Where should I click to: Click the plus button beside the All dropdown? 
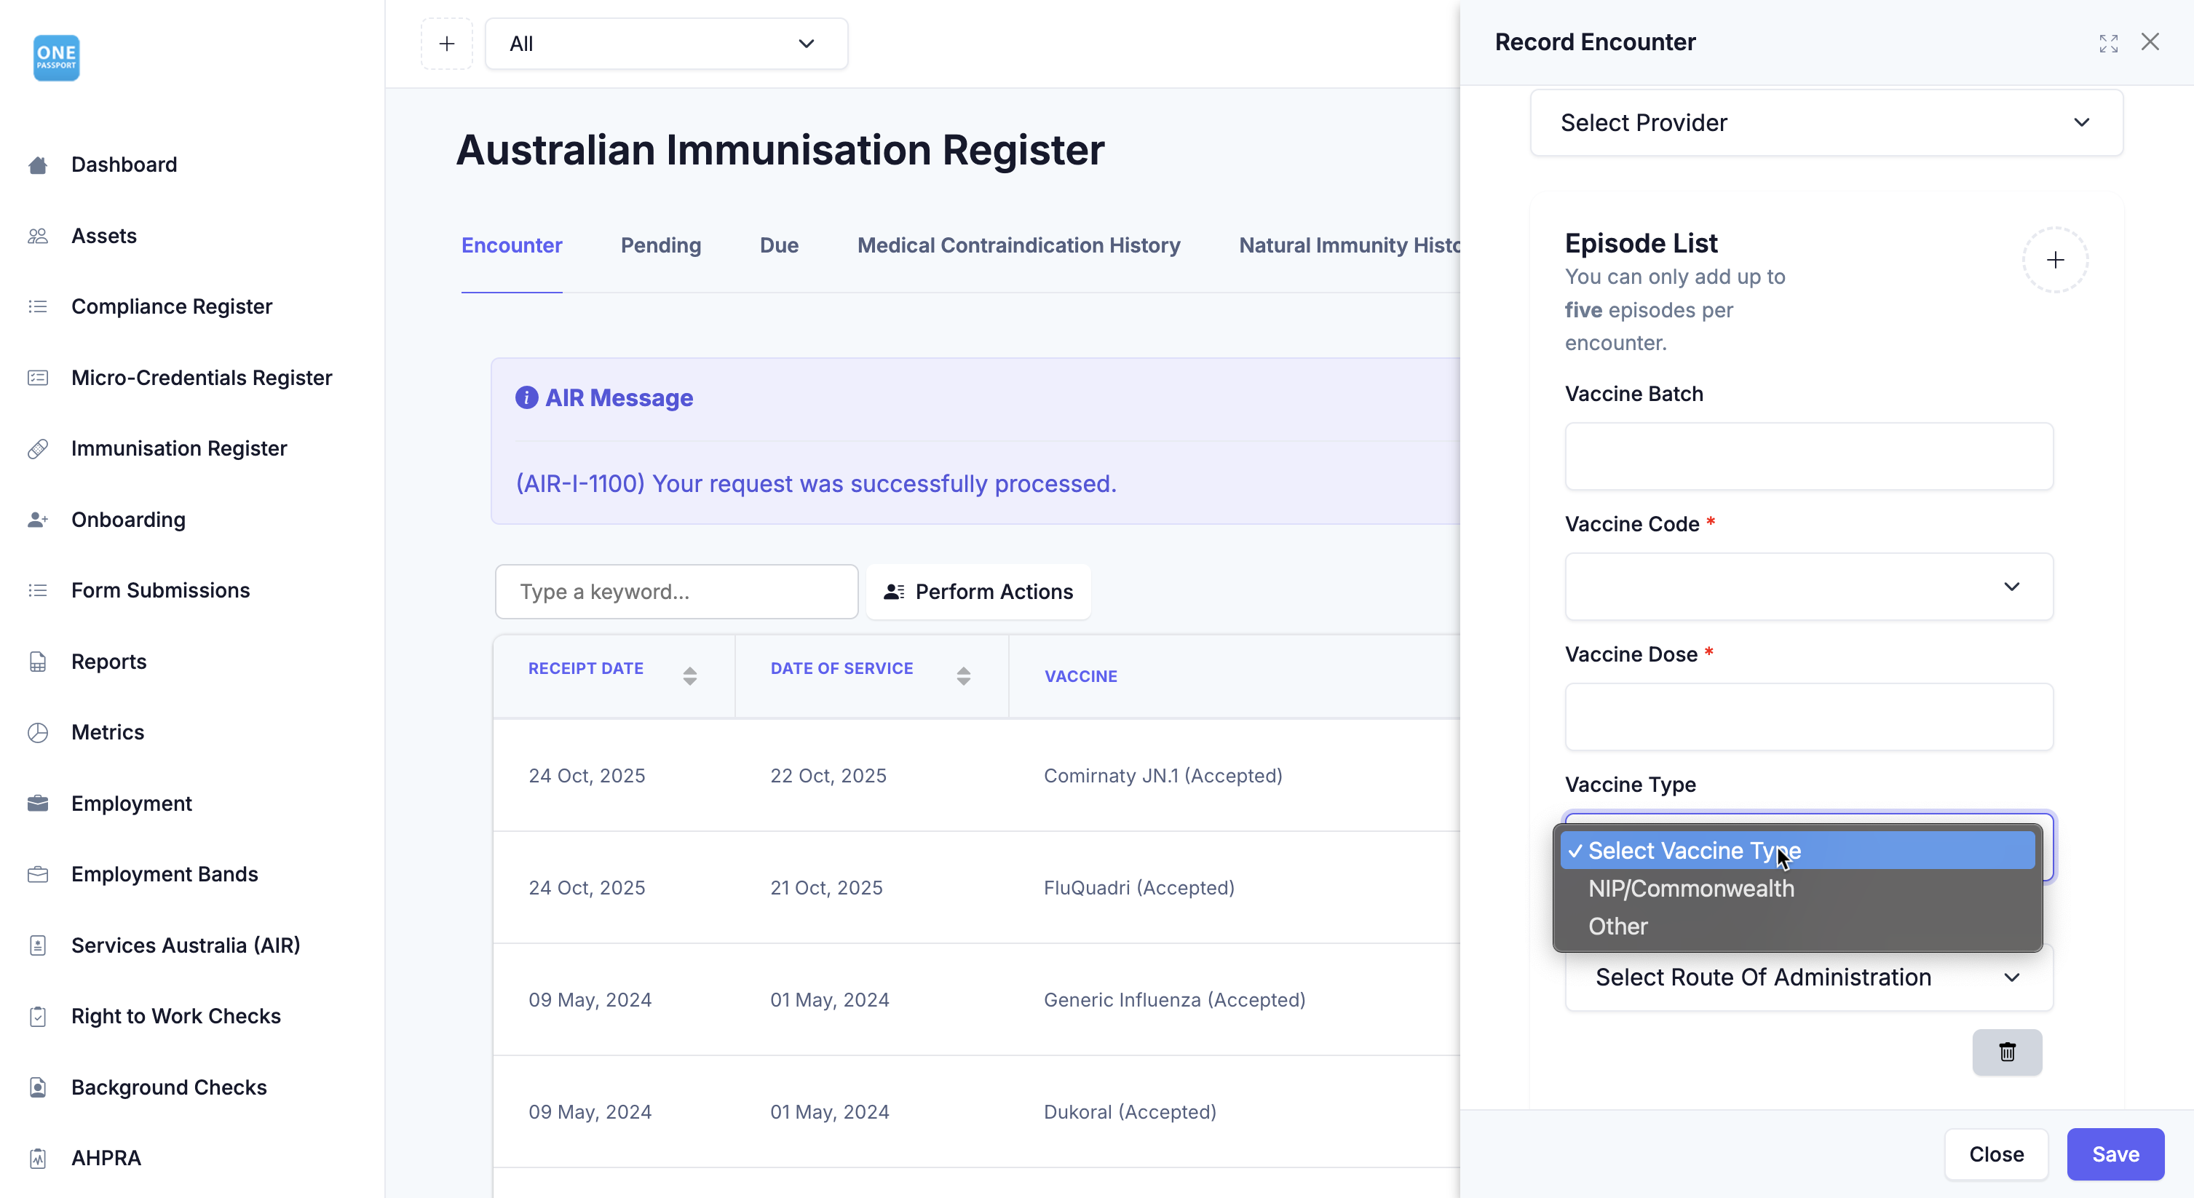(x=446, y=44)
